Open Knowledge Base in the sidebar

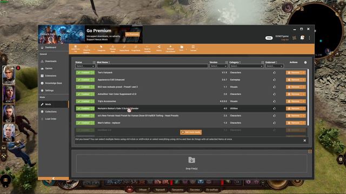(x=54, y=83)
